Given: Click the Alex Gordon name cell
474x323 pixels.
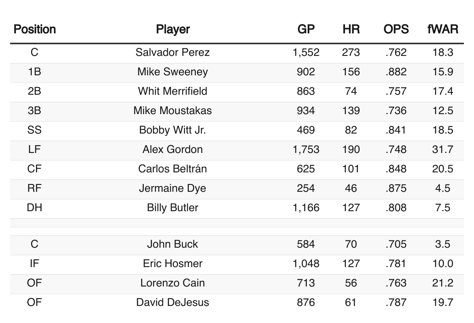Looking at the screenshot, I should [x=173, y=149].
